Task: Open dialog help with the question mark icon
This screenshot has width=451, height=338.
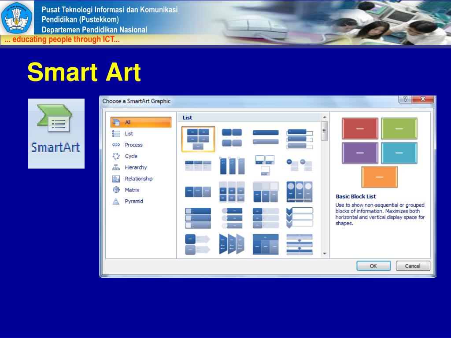Action: (x=405, y=99)
